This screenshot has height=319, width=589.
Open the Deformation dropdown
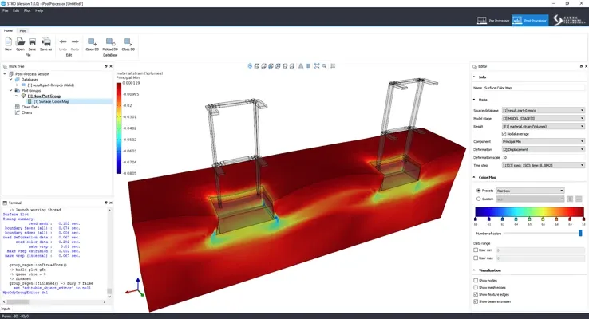click(x=544, y=149)
